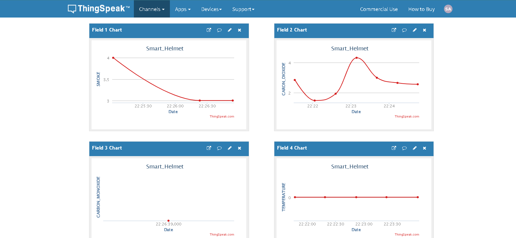Open Field 2 Chart in new window
This screenshot has height=238, width=516.
(394, 30)
